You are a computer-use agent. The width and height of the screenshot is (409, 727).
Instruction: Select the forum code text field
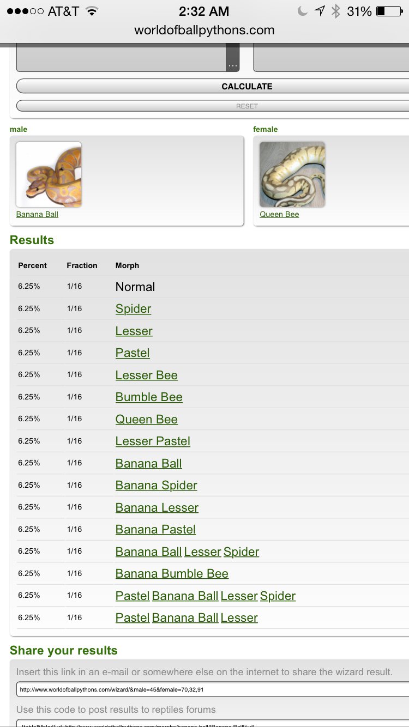click(x=213, y=724)
